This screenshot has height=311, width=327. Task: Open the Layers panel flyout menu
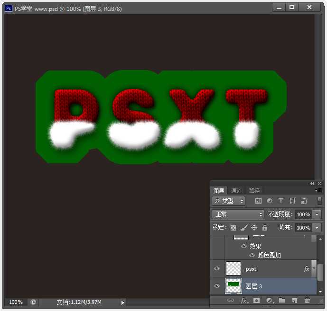click(x=319, y=190)
